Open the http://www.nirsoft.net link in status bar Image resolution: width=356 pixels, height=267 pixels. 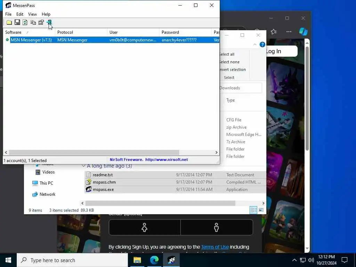167,160
